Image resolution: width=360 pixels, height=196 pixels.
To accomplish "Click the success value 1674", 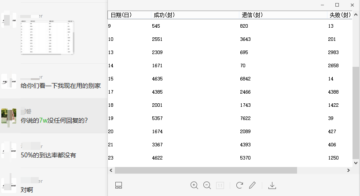I will (x=157, y=131).
